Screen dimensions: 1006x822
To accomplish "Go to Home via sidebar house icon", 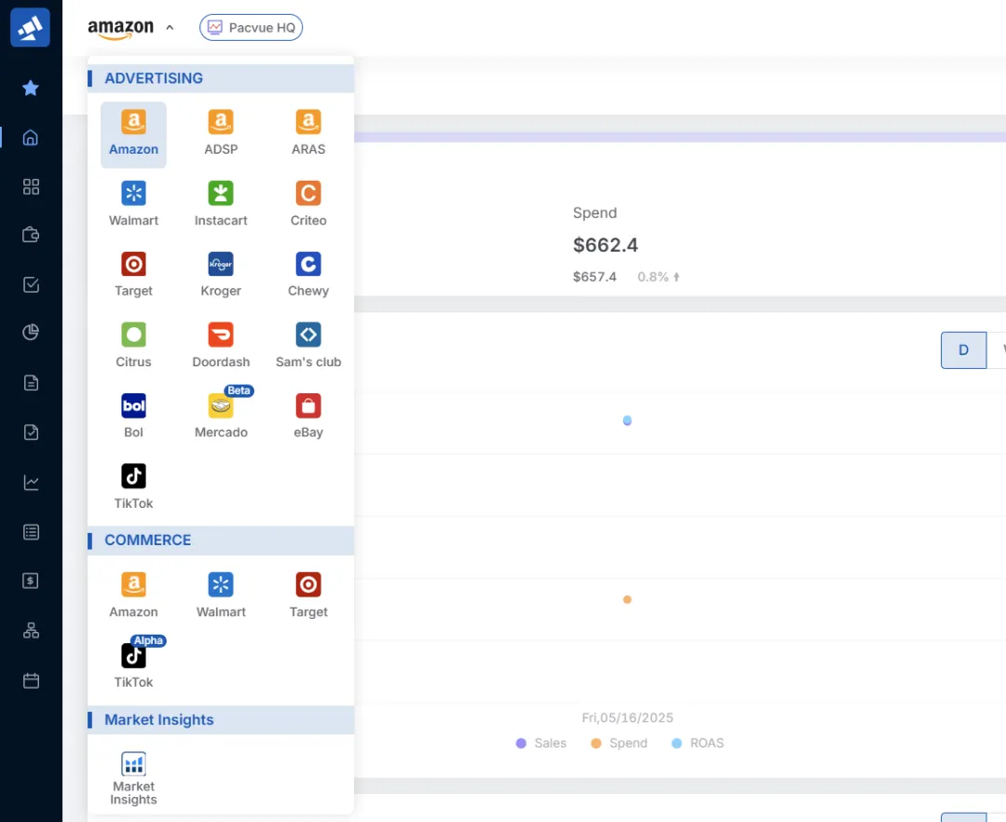I will 30,137.
